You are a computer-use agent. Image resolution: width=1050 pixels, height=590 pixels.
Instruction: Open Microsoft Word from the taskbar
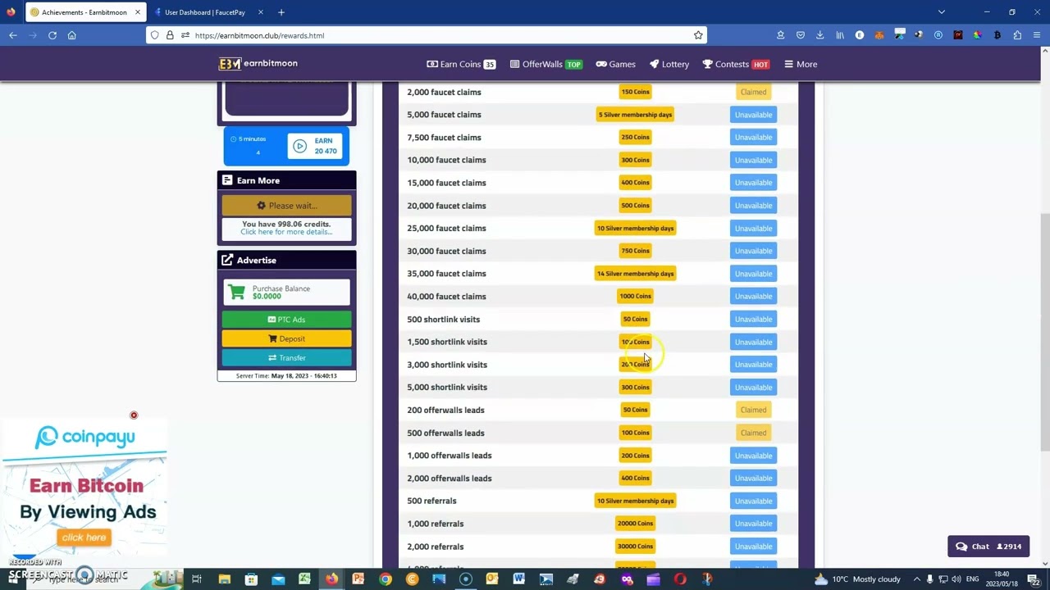[x=518, y=579]
